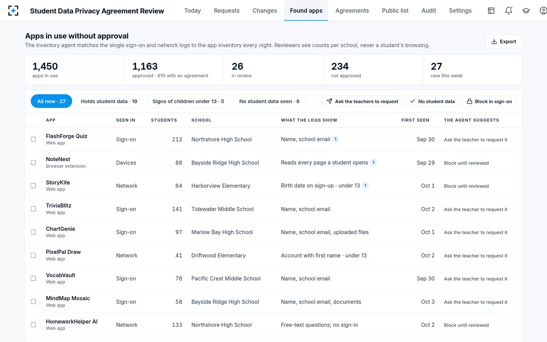Viewport: 547px width, 342px height.
Task: Click the School column header
Action: [201, 120]
